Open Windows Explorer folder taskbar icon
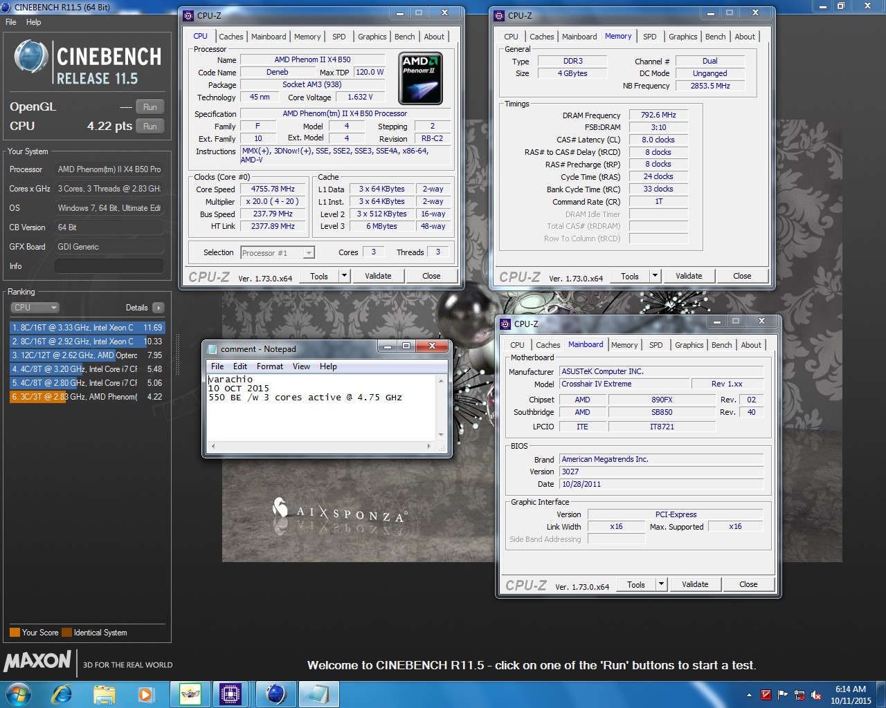This screenshot has height=708, width=886. pos(104,694)
